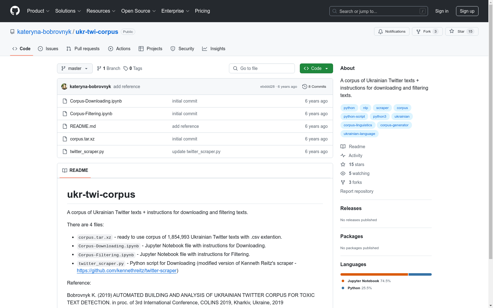Expand the Resources menu
The image size is (493, 308).
pyautogui.click(x=101, y=11)
